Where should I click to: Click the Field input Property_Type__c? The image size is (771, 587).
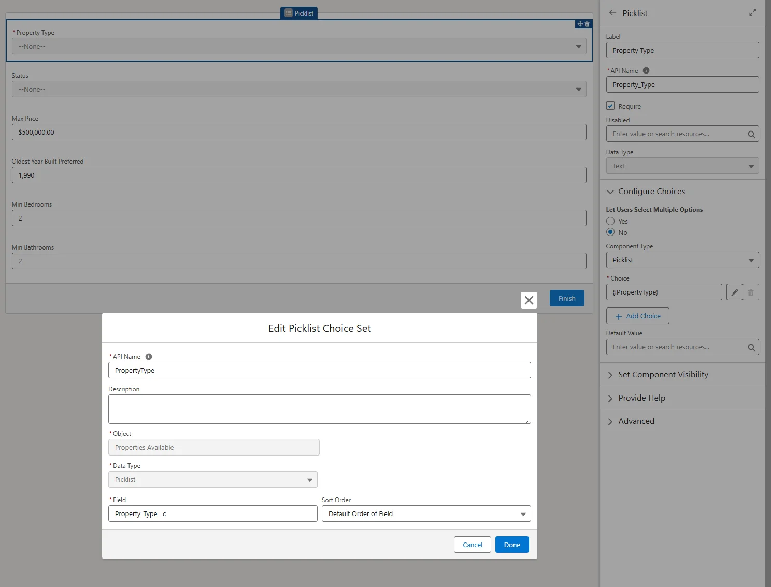pyautogui.click(x=213, y=513)
